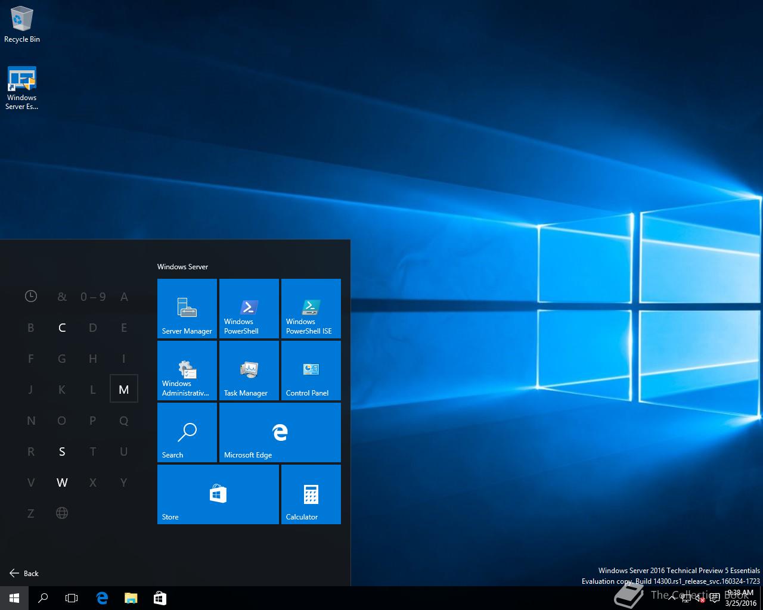Image resolution: width=763 pixels, height=610 pixels.
Task: Click letter O in the index
Action: coord(62,420)
